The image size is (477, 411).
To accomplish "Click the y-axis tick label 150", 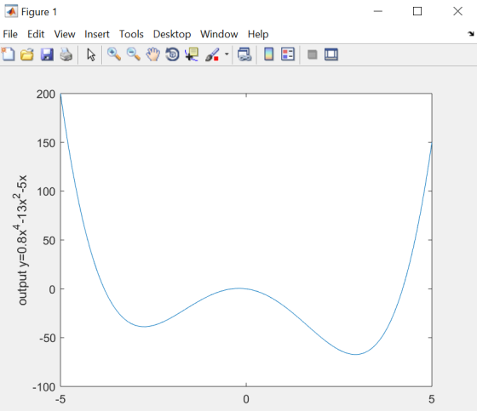I will 46,143.
